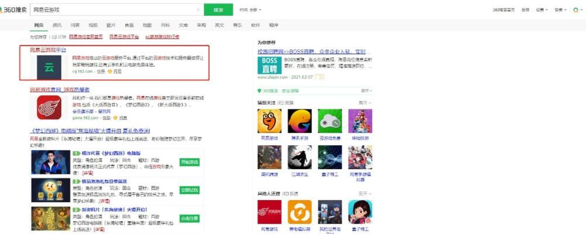Clear the search box with the X icon

tap(198, 10)
